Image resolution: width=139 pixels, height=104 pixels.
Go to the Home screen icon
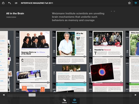(x=3, y=3)
